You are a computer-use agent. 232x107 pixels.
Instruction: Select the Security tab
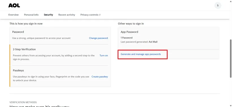click(x=48, y=15)
